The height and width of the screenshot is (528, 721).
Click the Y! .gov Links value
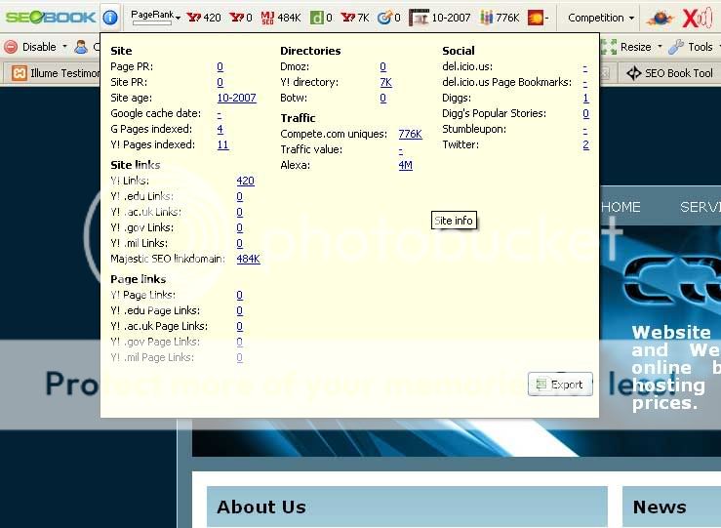(x=240, y=227)
